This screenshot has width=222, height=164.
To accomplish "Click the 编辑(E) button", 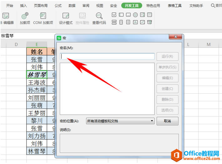I will point(167,78).
